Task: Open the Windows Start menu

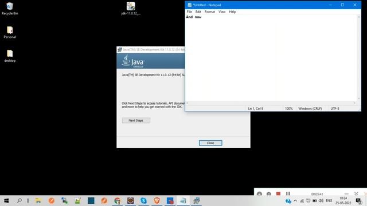Action: (x=6, y=201)
